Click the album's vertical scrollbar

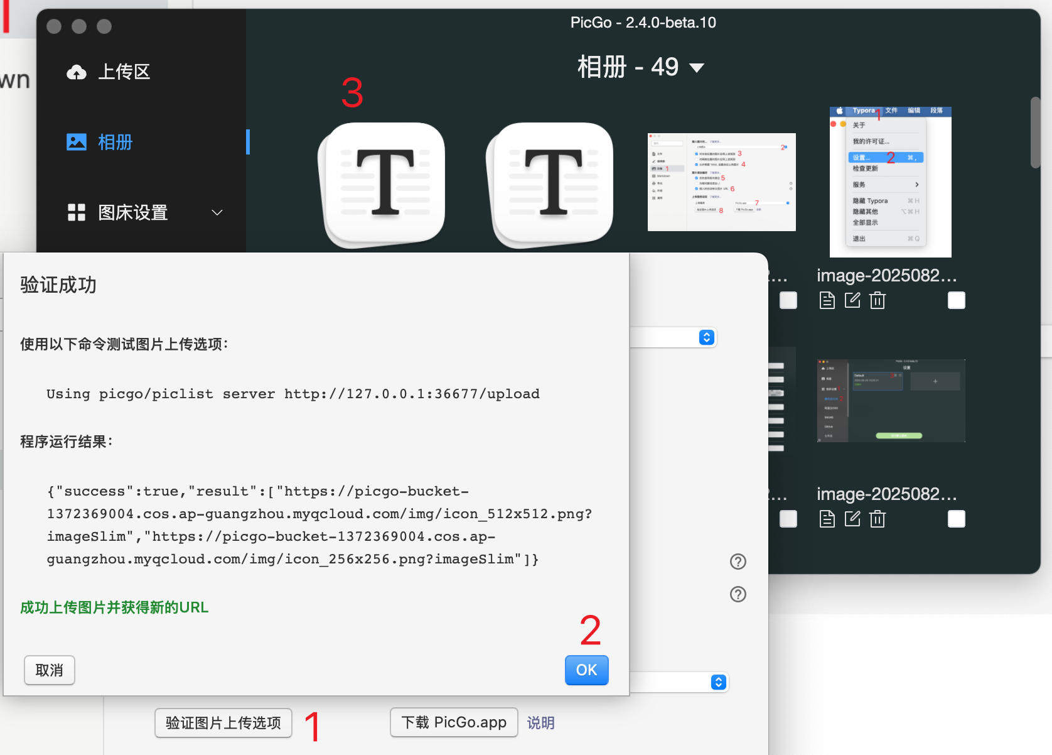coord(1035,132)
